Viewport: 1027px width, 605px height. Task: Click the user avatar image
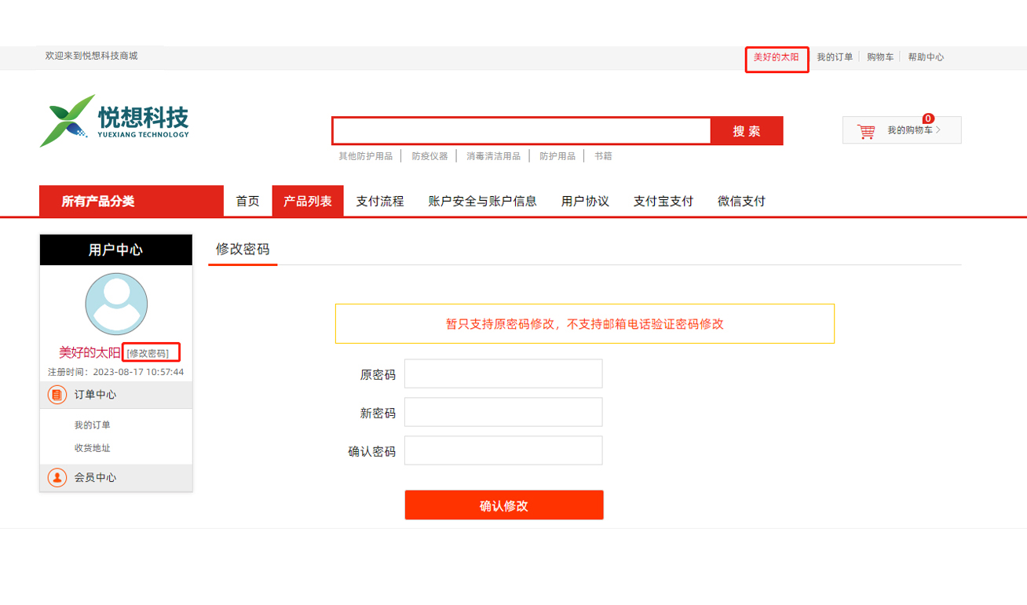tap(116, 304)
